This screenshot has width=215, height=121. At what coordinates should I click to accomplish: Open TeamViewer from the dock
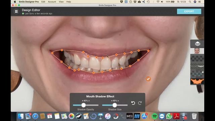pyautogui.click(x=162, y=116)
